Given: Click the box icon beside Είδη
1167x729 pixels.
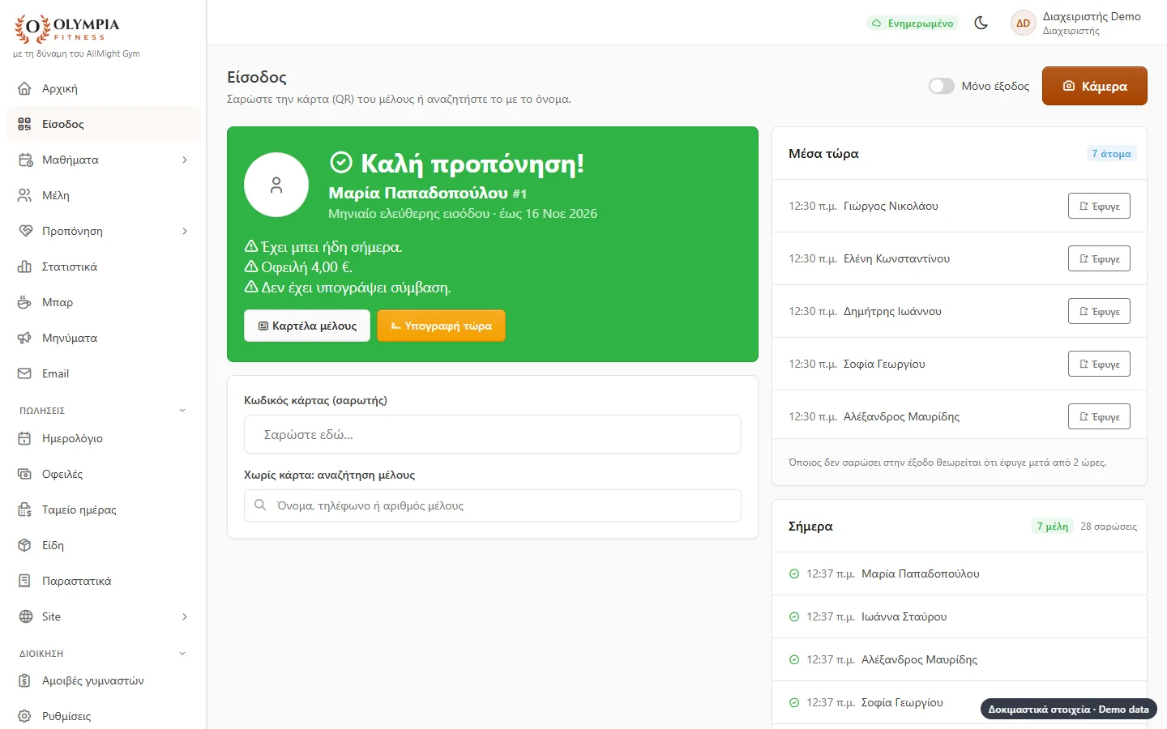Looking at the screenshot, I should click(x=25, y=545).
